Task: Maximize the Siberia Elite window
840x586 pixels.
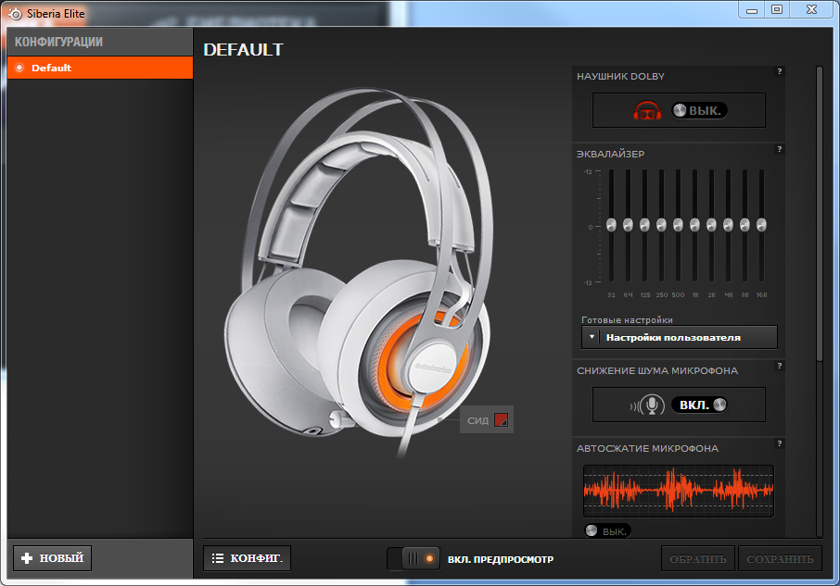Action: (777, 10)
